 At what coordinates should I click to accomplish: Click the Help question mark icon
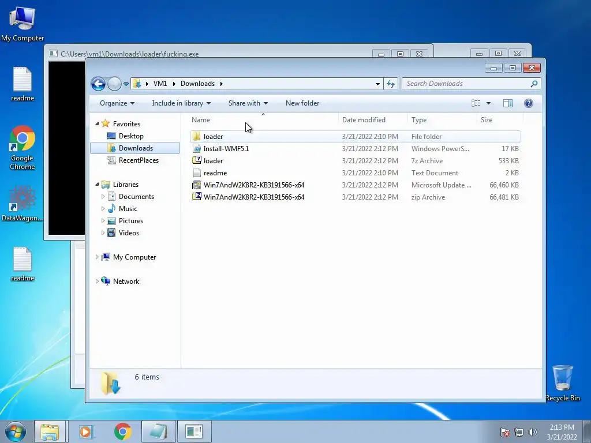coord(529,103)
